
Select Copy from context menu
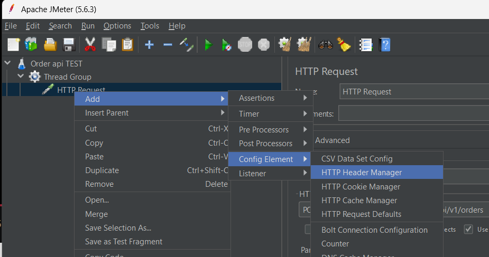[x=152, y=143]
